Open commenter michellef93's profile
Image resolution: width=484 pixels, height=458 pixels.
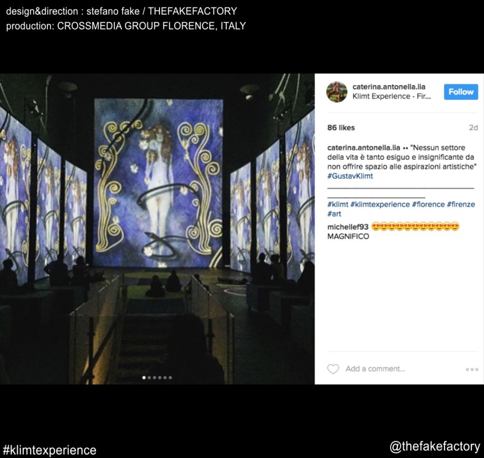[348, 227]
